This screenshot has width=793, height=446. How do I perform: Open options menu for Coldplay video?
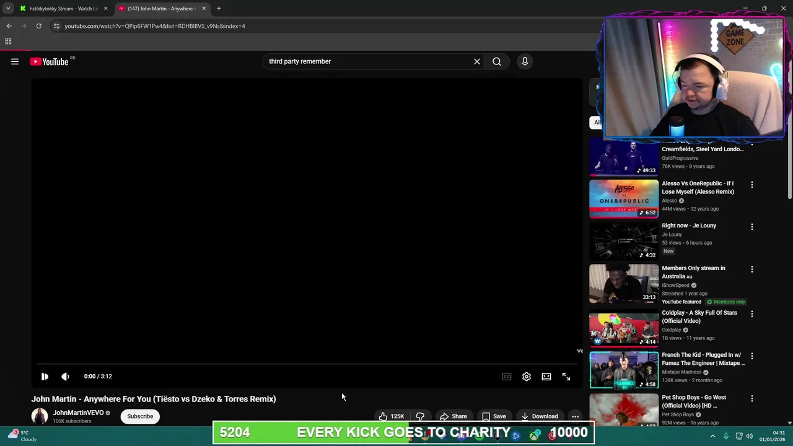coord(752,314)
